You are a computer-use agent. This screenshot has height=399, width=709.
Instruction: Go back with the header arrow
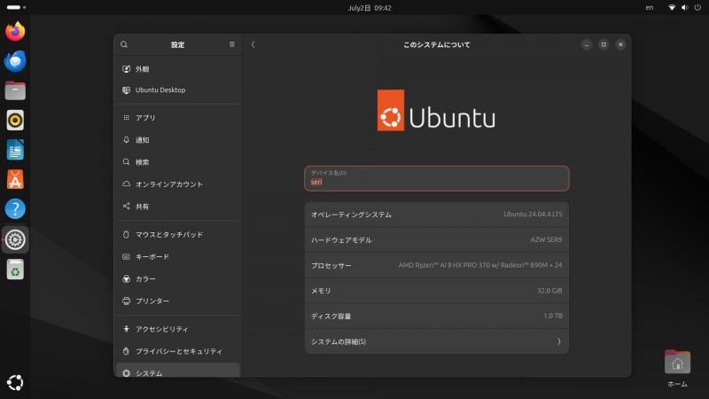(x=253, y=44)
